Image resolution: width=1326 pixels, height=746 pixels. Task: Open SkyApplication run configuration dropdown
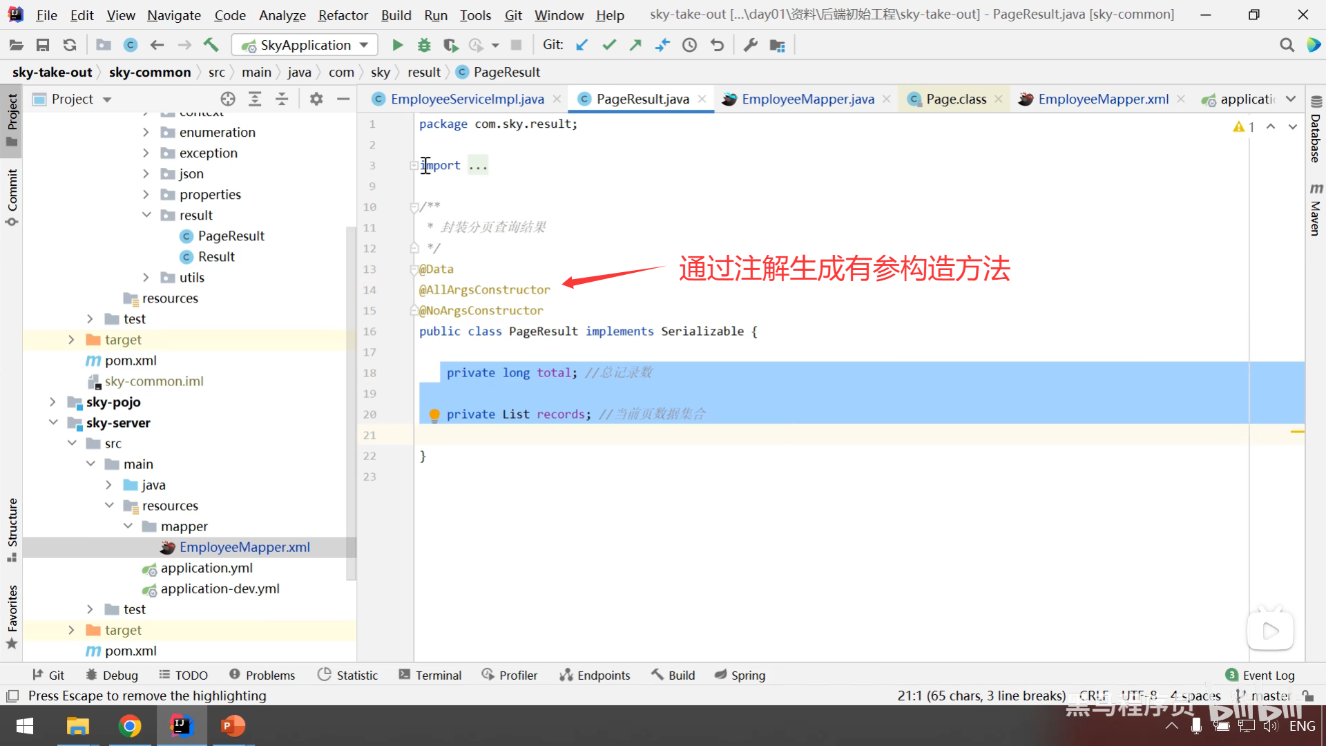click(x=305, y=46)
